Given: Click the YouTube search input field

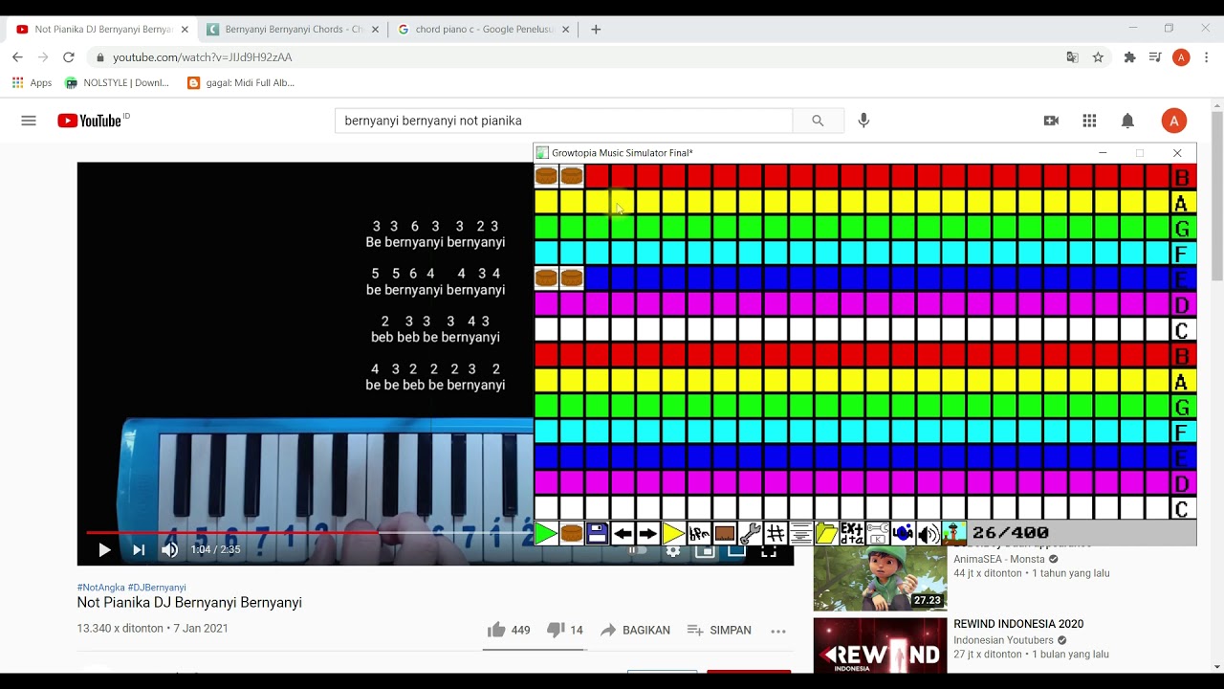Looking at the screenshot, I should 563,121.
